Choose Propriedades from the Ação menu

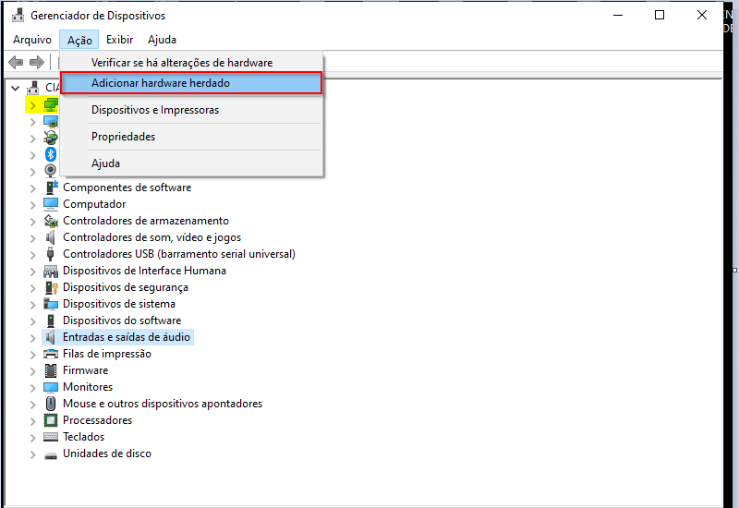[192, 137]
